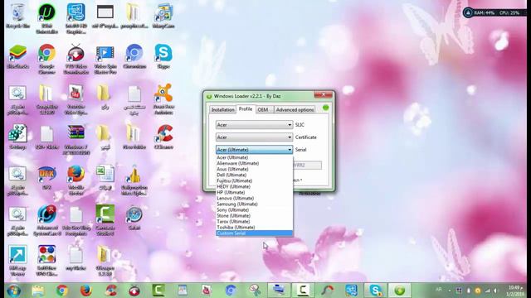Pick Asus (Ultimate) in the list

254,169
